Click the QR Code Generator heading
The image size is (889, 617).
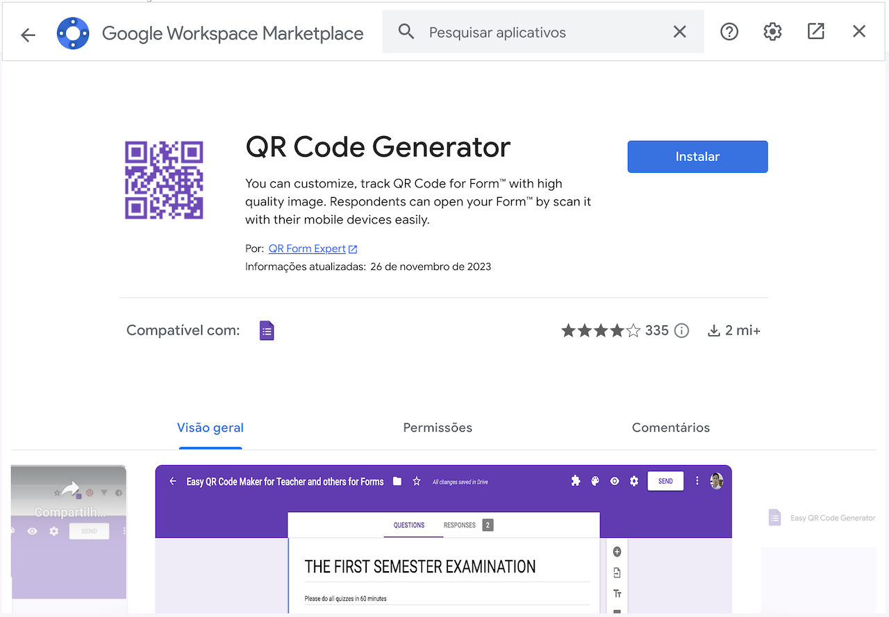(x=378, y=147)
